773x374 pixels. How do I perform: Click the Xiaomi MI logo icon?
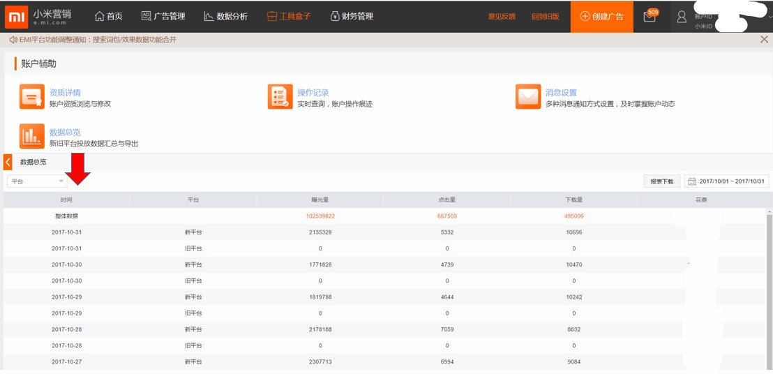coord(15,16)
